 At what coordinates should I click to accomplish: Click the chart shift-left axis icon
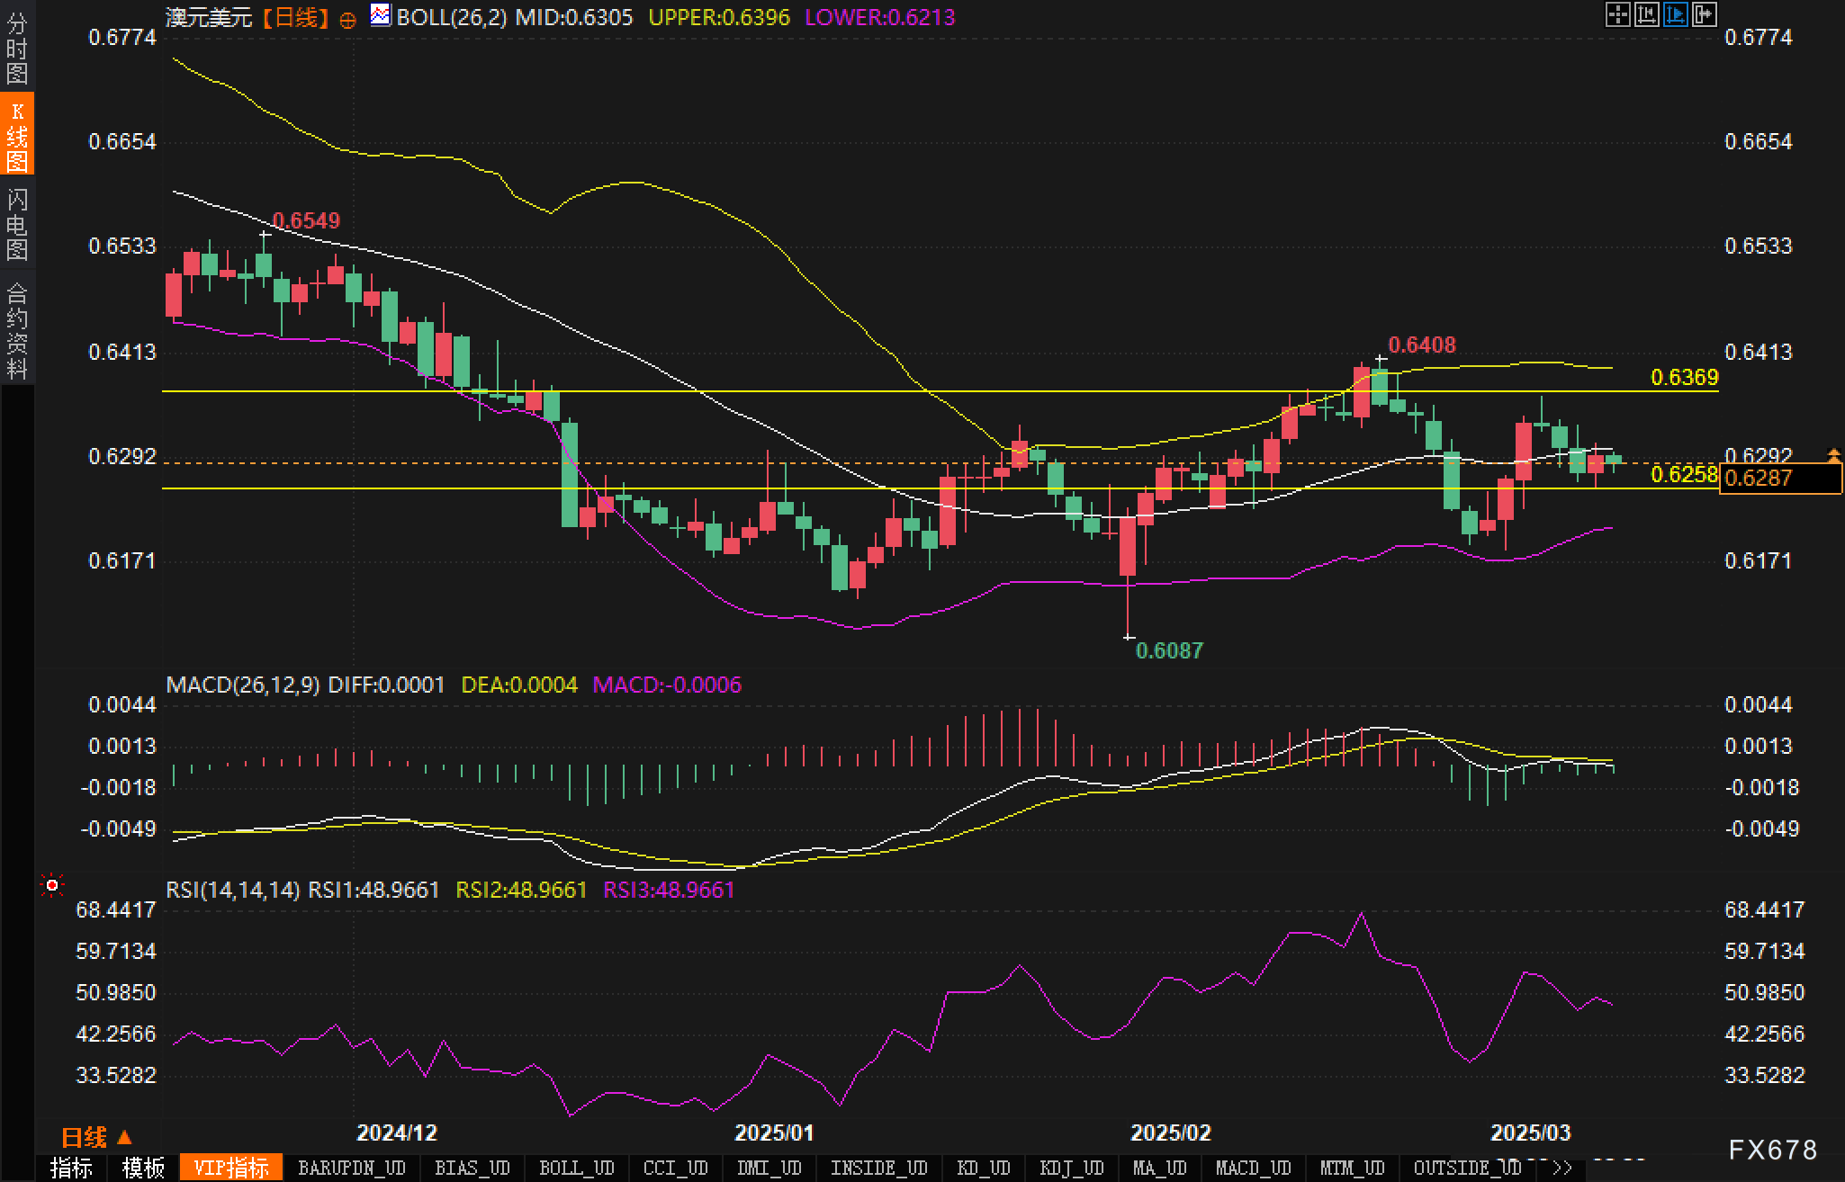coord(1646,14)
